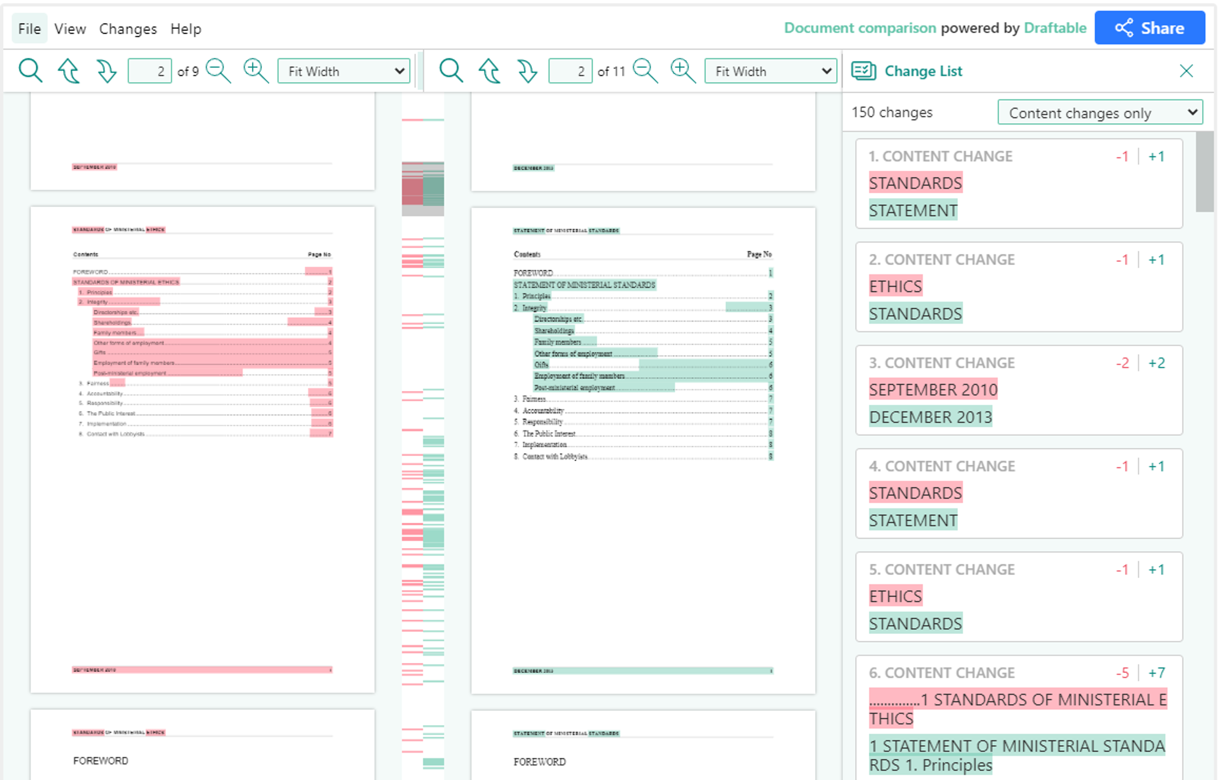Select change 2 ETHICS to STANDARDS
This screenshot has height=780, width=1218.
1019,287
